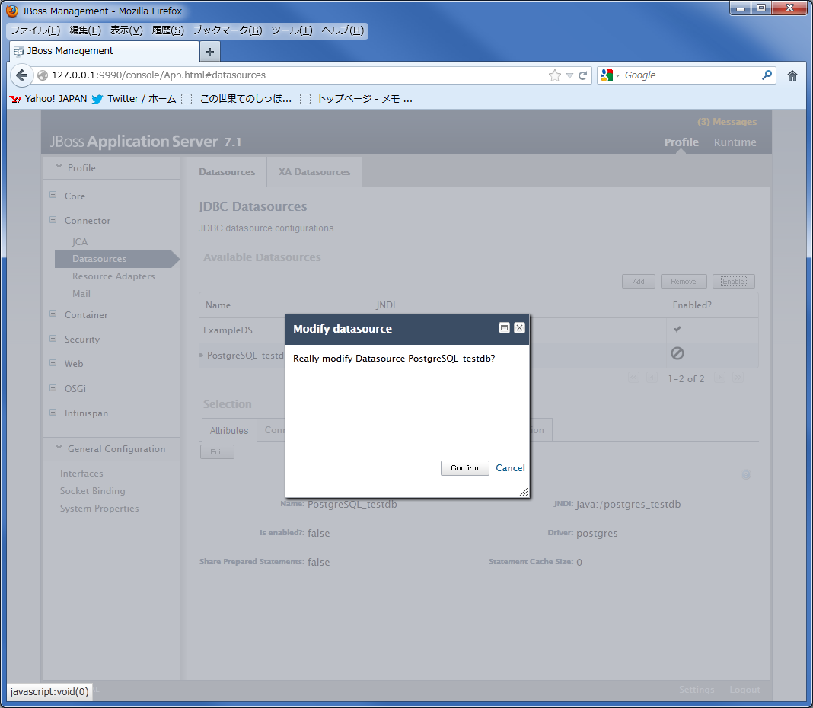This screenshot has height=708, width=813.
Task: Click the attributes help icon
Action: point(746,474)
